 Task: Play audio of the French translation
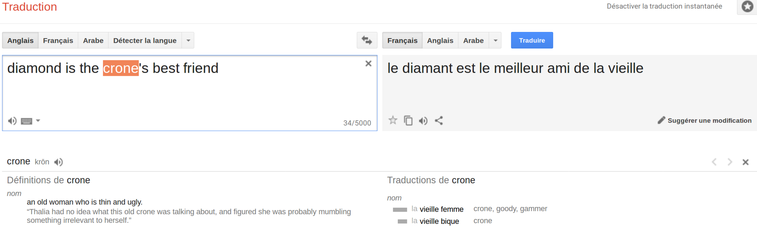(423, 121)
